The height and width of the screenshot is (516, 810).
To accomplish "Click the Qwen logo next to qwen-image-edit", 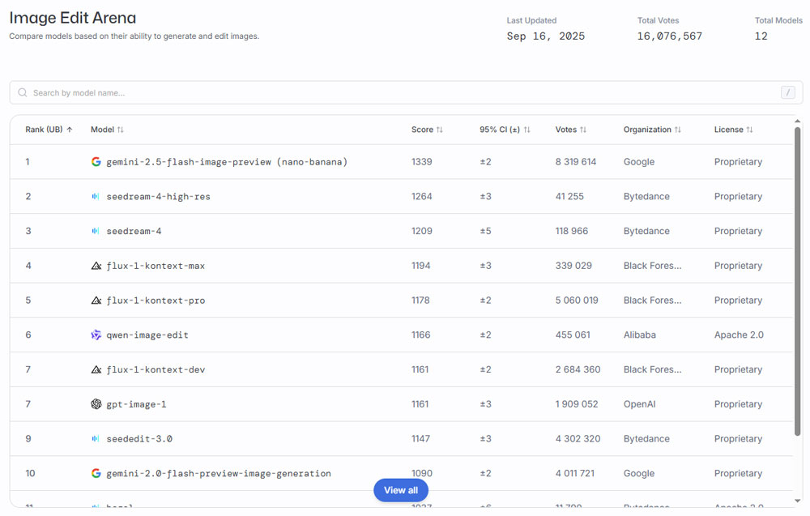I will tap(96, 335).
